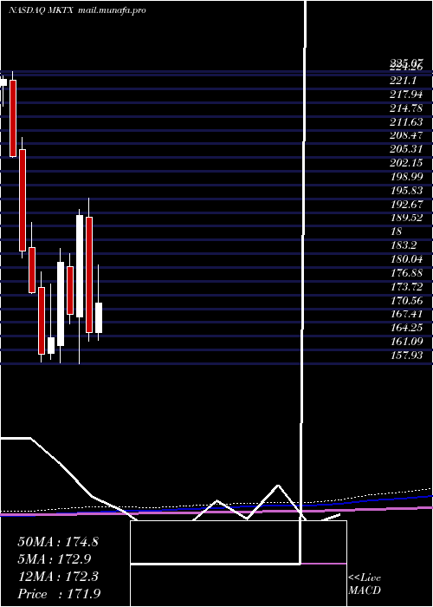Viewport: 433px width, 607px height.
Task: Select the 157.93 price level label
Action: 407,355
